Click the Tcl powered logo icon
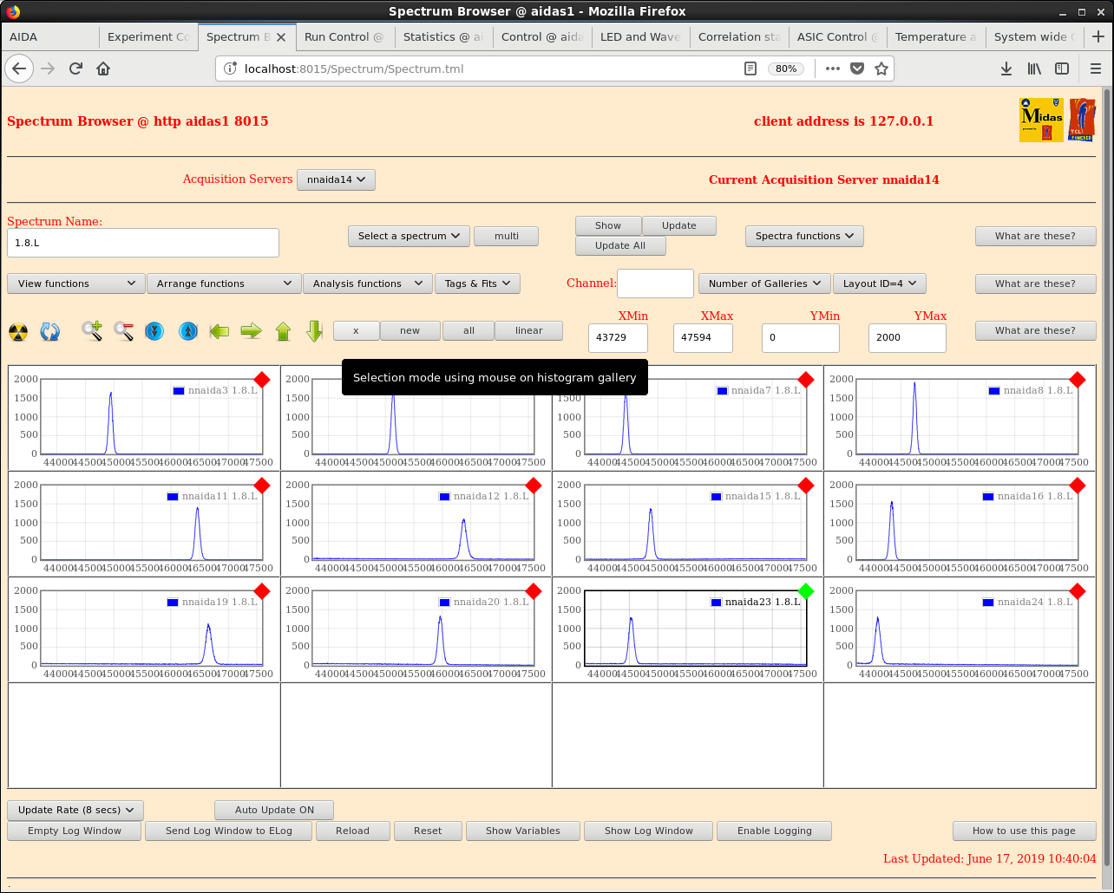Image resolution: width=1114 pixels, height=893 pixels. point(1082,120)
